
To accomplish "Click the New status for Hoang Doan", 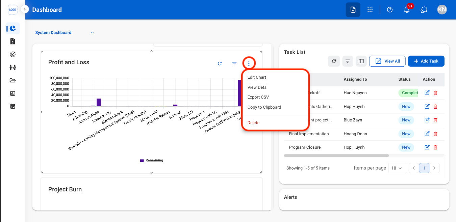I will 406,134.
